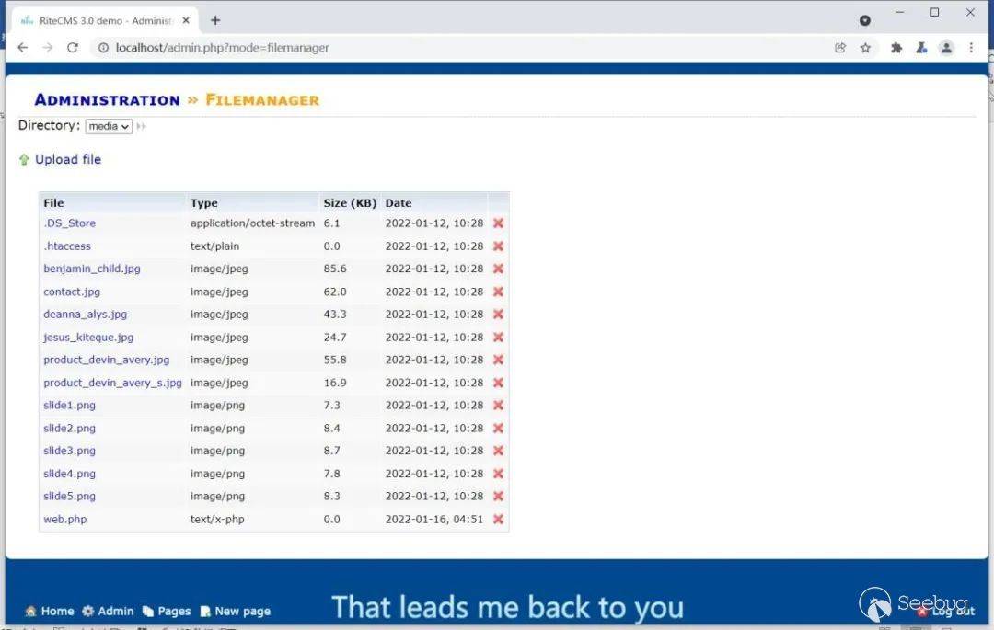Open Pages in footer menu
Image resolution: width=994 pixels, height=630 pixels.
pos(167,611)
